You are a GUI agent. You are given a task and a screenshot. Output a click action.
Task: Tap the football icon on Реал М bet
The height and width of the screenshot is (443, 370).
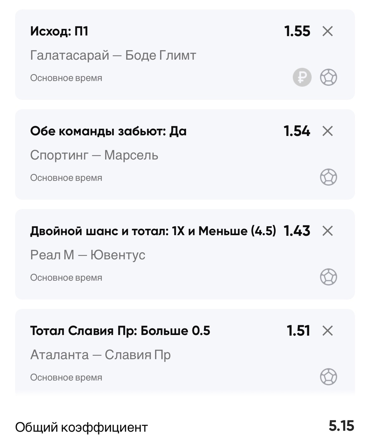[x=328, y=277]
